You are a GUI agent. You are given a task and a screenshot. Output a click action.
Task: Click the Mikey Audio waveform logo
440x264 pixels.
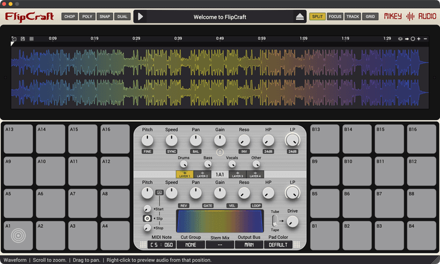(x=410, y=16)
